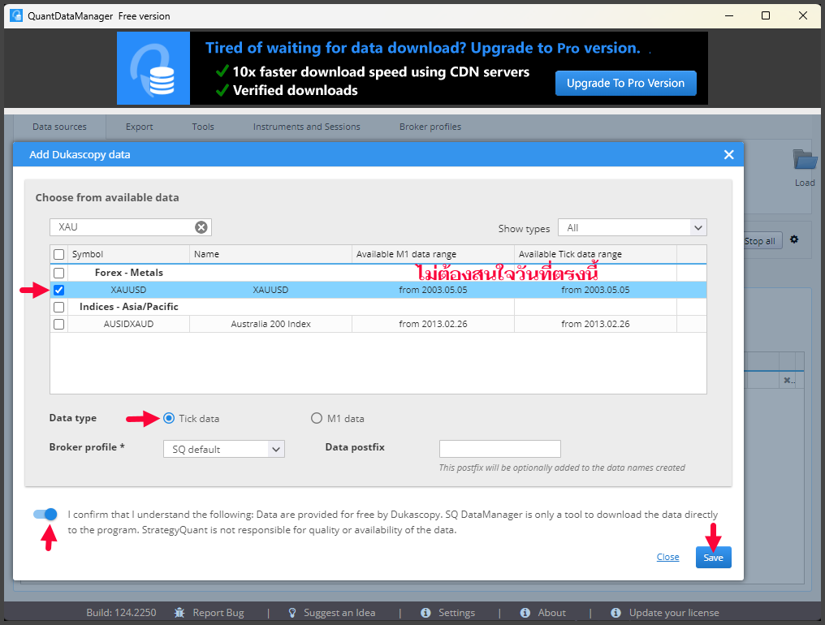The height and width of the screenshot is (625, 825).
Task: Check the AUSIDXAUD row checkbox
Action: point(59,324)
